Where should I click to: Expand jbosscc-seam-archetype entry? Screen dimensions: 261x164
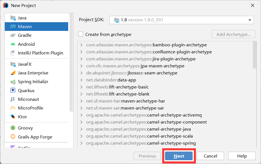81,73
